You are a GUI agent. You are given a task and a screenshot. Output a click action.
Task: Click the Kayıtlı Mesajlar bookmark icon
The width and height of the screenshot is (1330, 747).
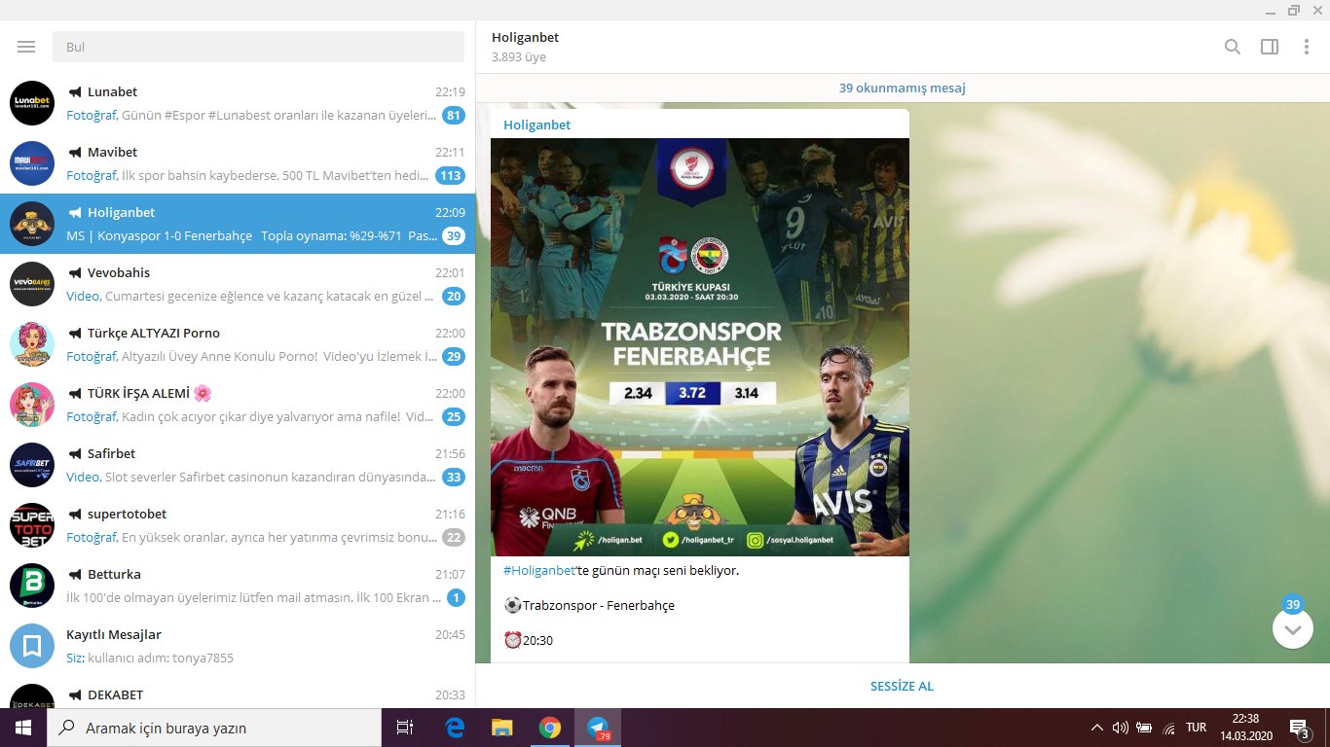pos(32,646)
